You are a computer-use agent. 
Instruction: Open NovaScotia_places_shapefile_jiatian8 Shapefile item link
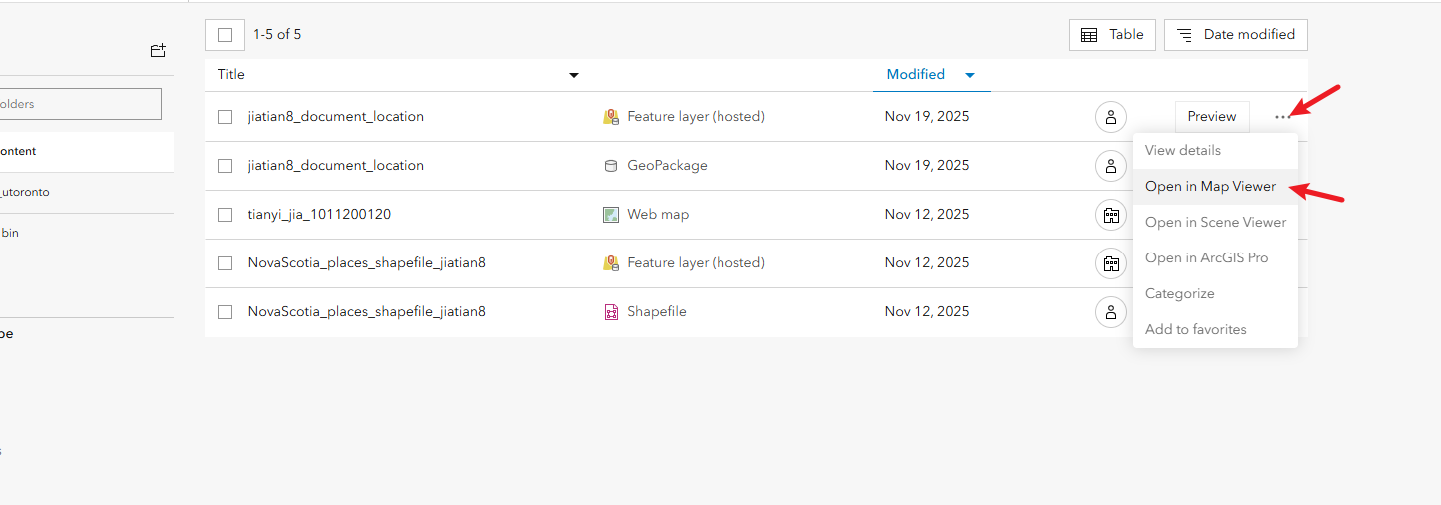(366, 312)
